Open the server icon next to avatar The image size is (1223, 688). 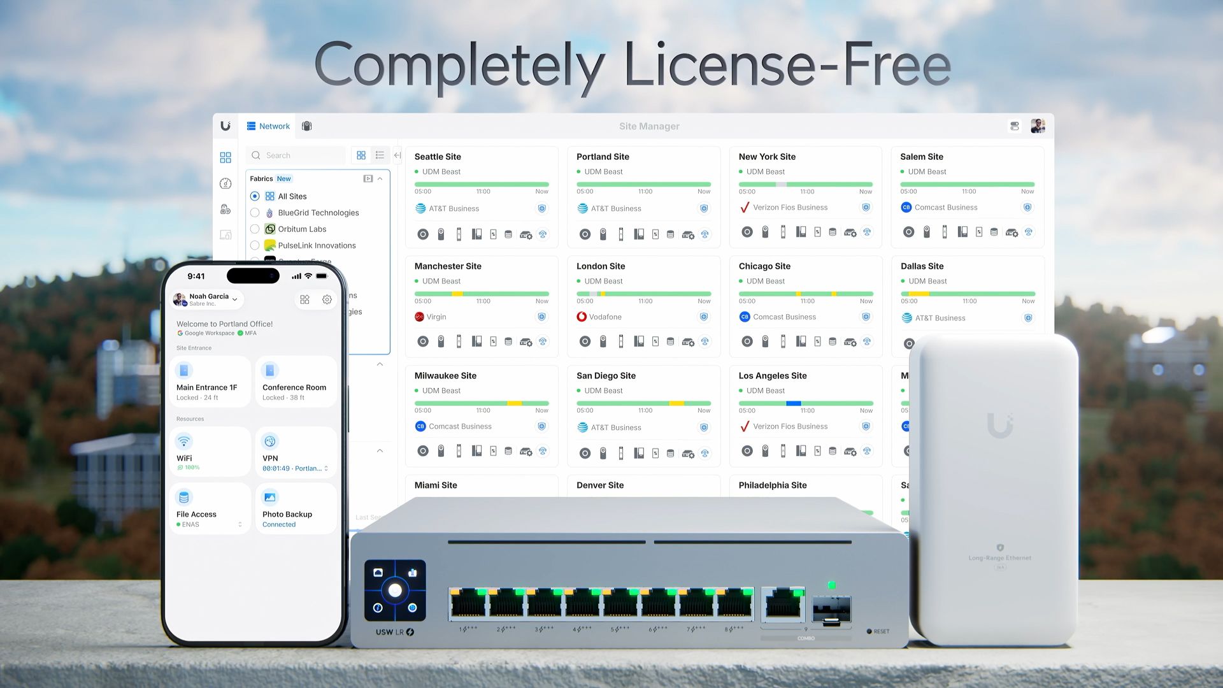tap(1015, 126)
